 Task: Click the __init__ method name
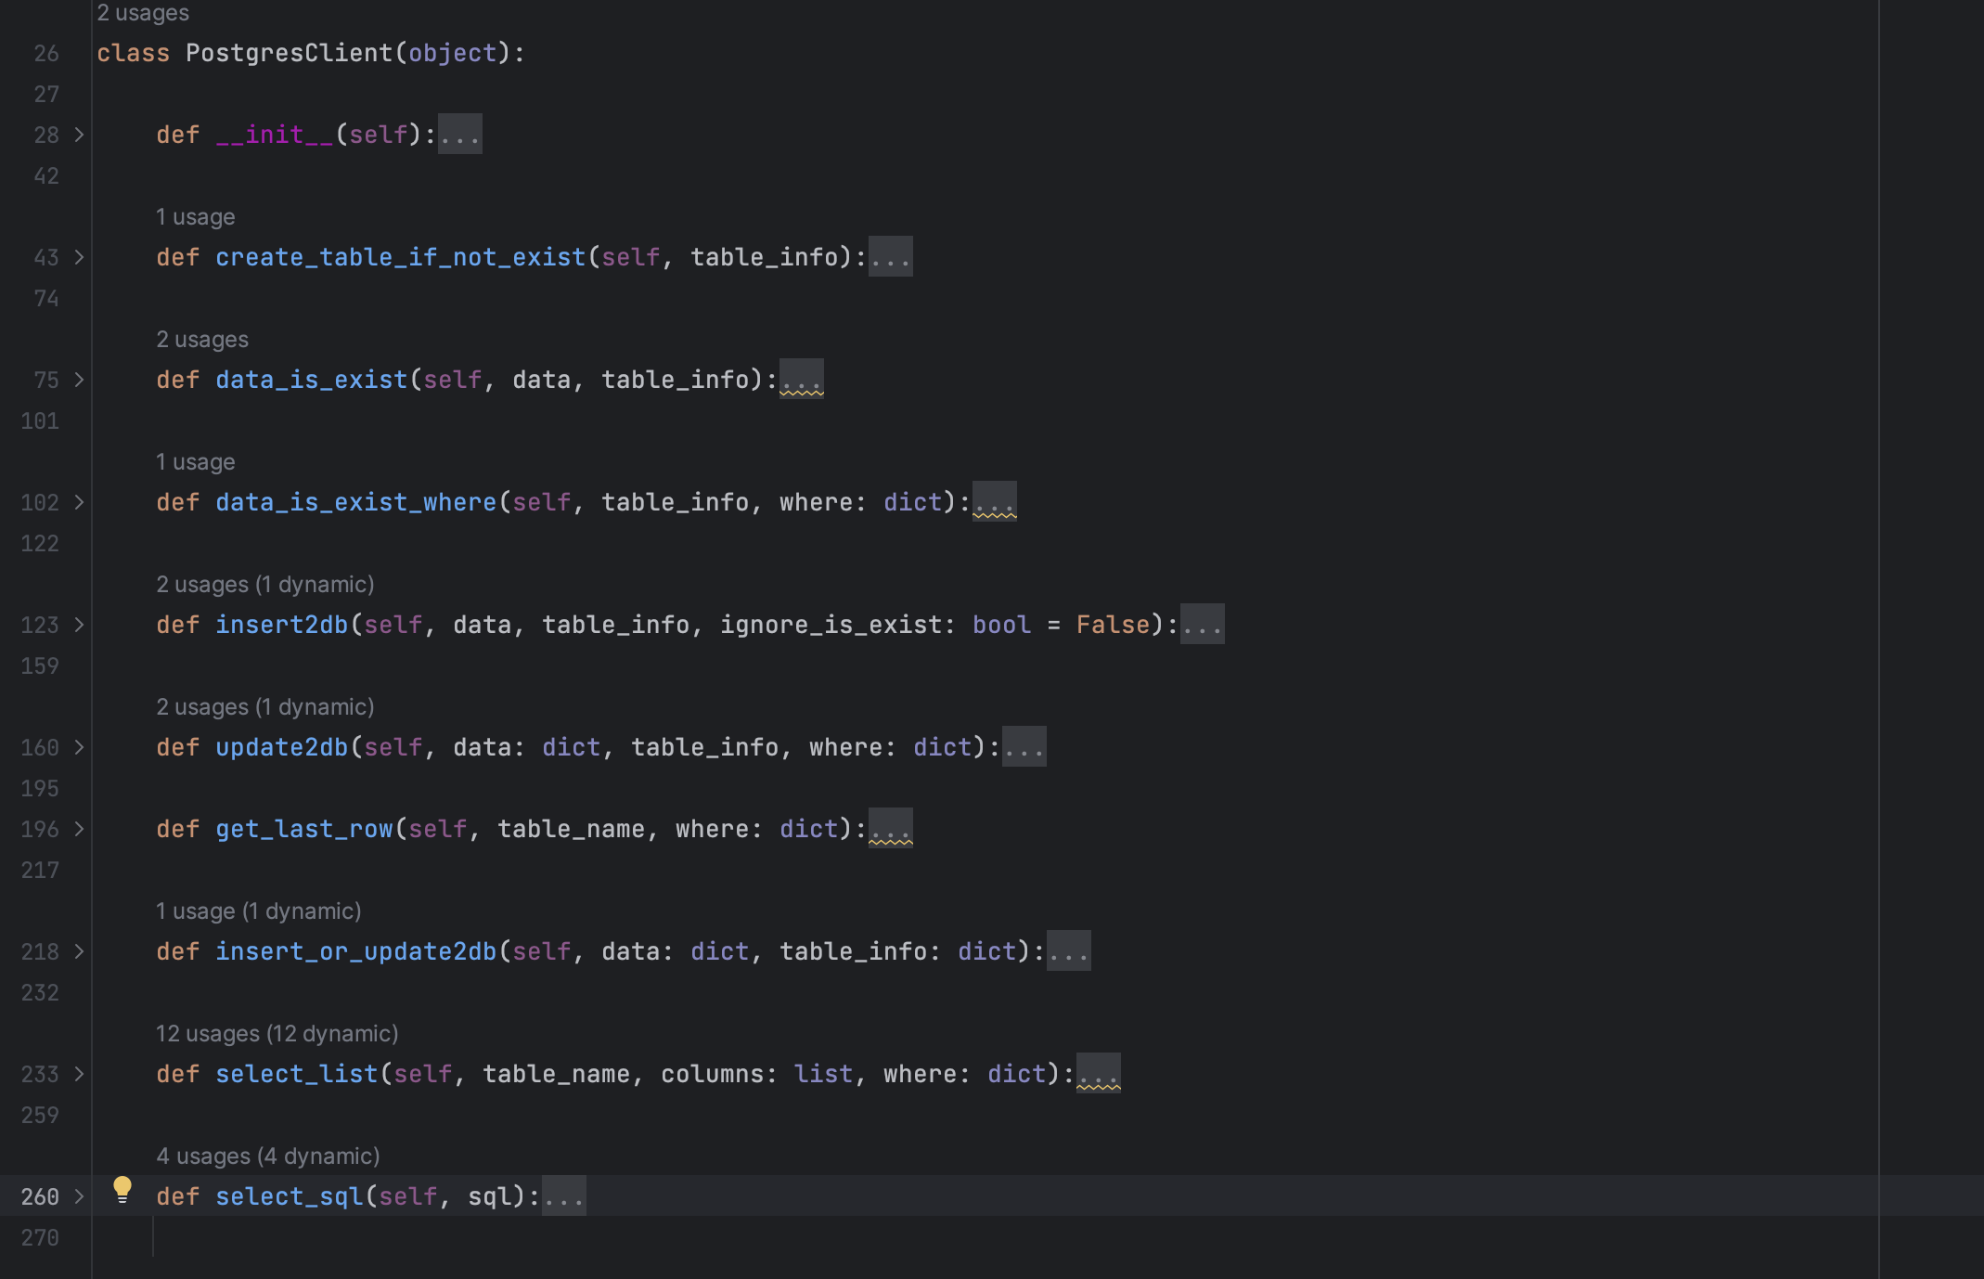[x=275, y=135]
